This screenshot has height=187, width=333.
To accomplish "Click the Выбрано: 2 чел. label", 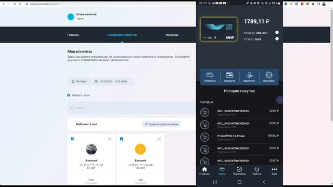I will pyautogui.click(x=87, y=124).
